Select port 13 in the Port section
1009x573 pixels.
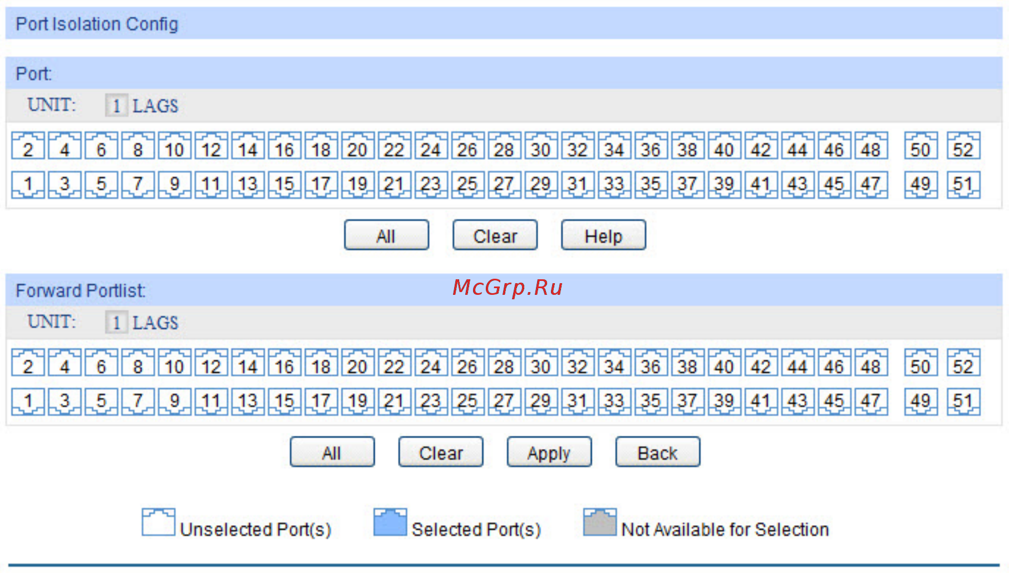click(248, 185)
